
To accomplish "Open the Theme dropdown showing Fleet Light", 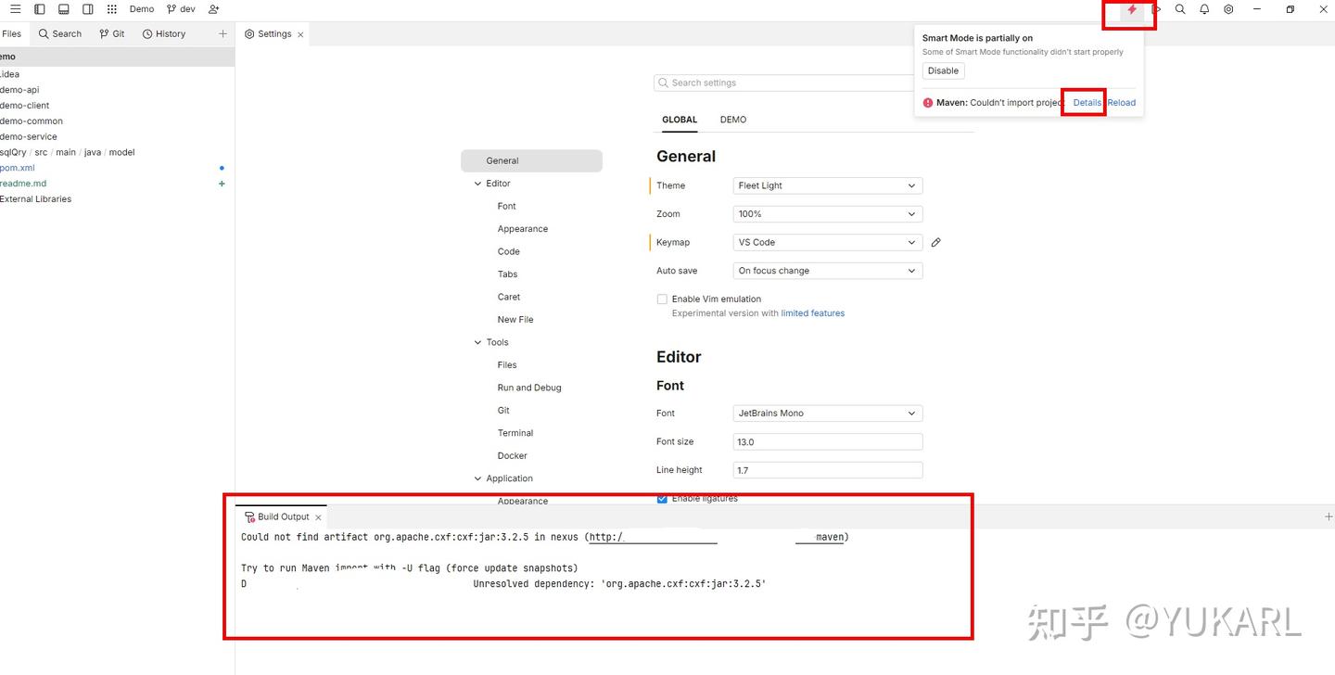I will click(828, 185).
